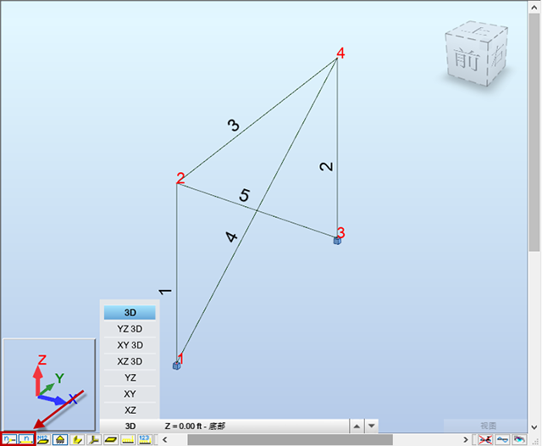The width and height of the screenshot is (542, 446).
Task: Select node 4 at the top
Action: [x=340, y=53]
